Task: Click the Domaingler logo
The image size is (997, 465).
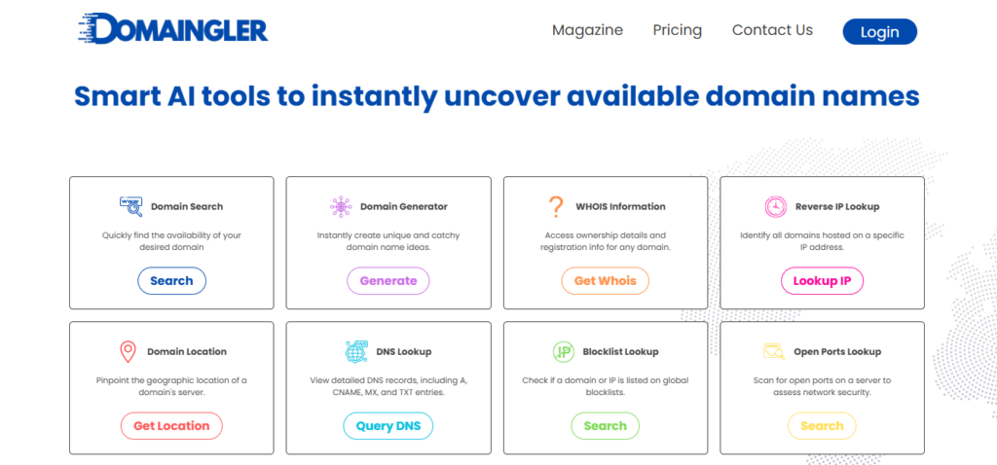Action: 173,29
